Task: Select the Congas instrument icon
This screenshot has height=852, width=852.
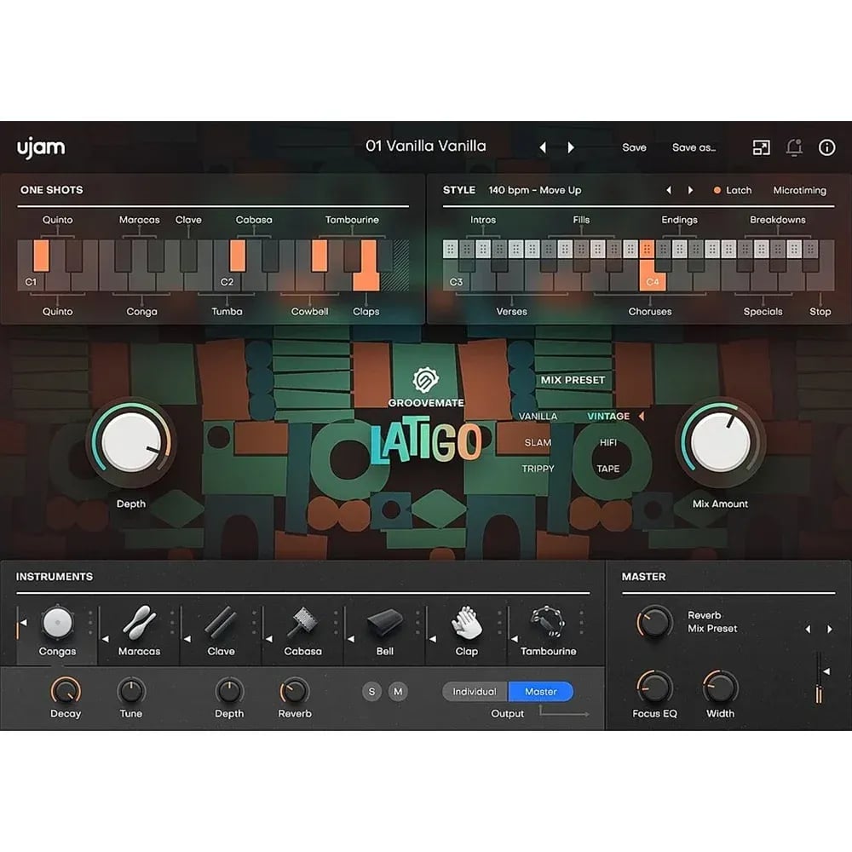Action: click(57, 622)
